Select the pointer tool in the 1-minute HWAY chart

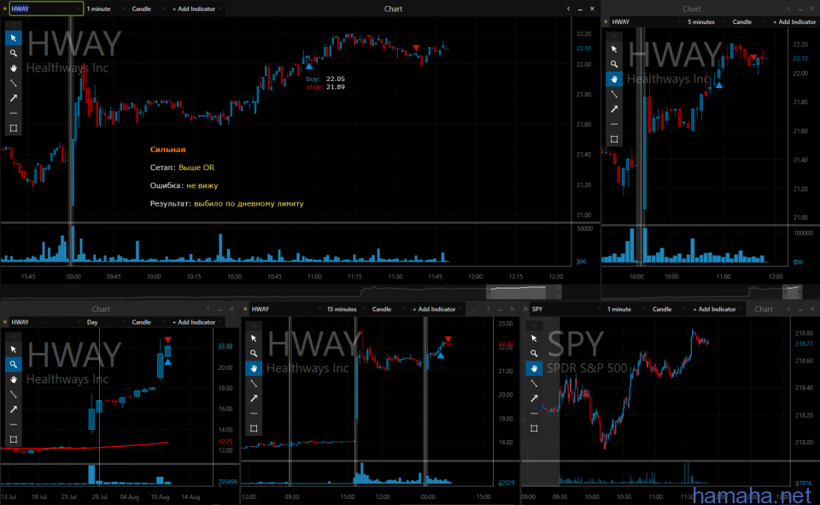coord(14,38)
